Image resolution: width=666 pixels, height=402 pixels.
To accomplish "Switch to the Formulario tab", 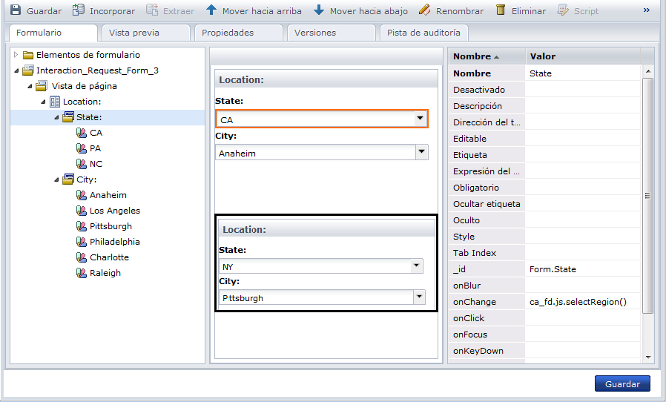I will click(x=53, y=33).
